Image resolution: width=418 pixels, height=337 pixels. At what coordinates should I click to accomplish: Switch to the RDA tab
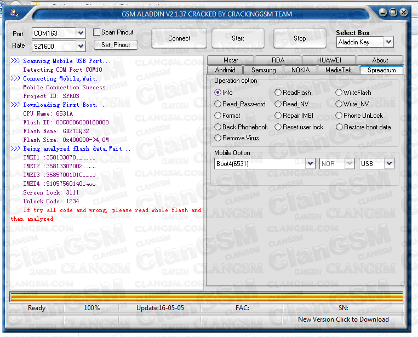pos(278,60)
